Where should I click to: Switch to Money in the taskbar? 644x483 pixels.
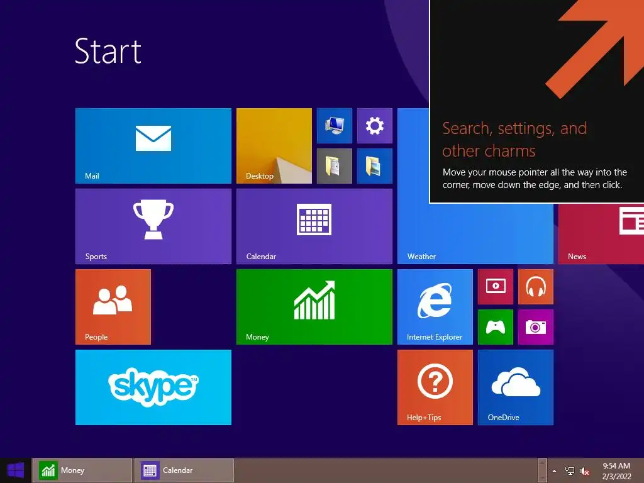(x=82, y=470)
